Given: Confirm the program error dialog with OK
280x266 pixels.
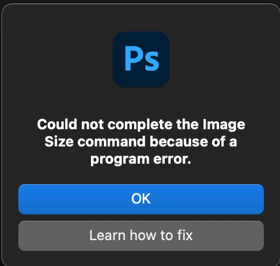Looking at the screenshot, I should (x=141, y=199).
